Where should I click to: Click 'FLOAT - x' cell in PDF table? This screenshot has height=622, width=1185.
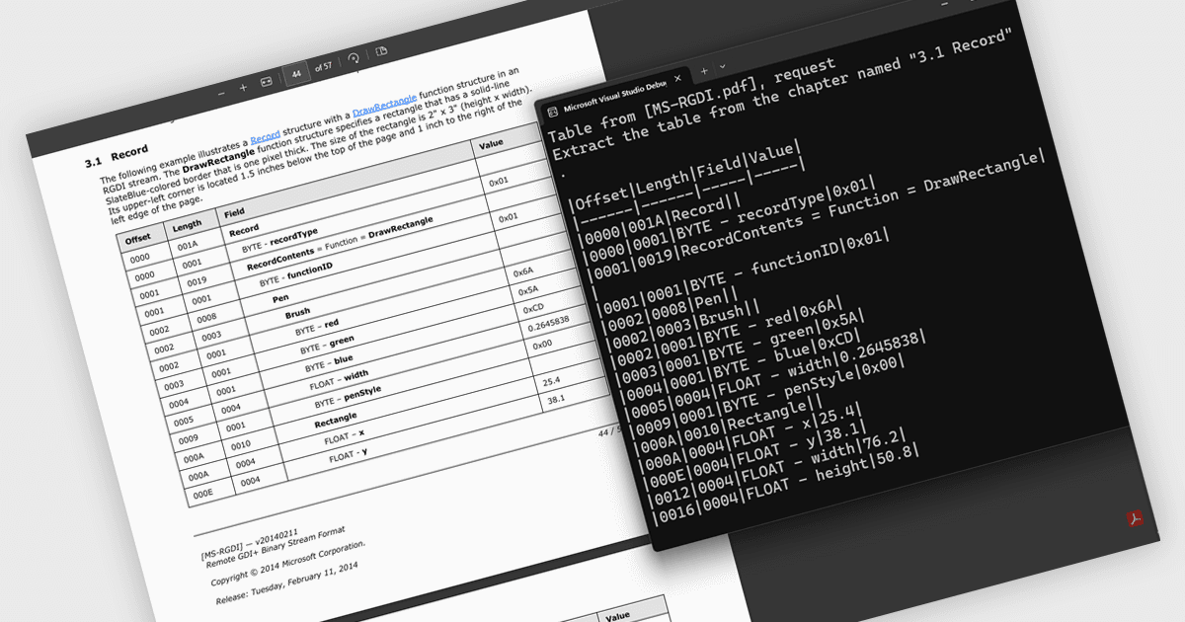(x=345, y=437)
